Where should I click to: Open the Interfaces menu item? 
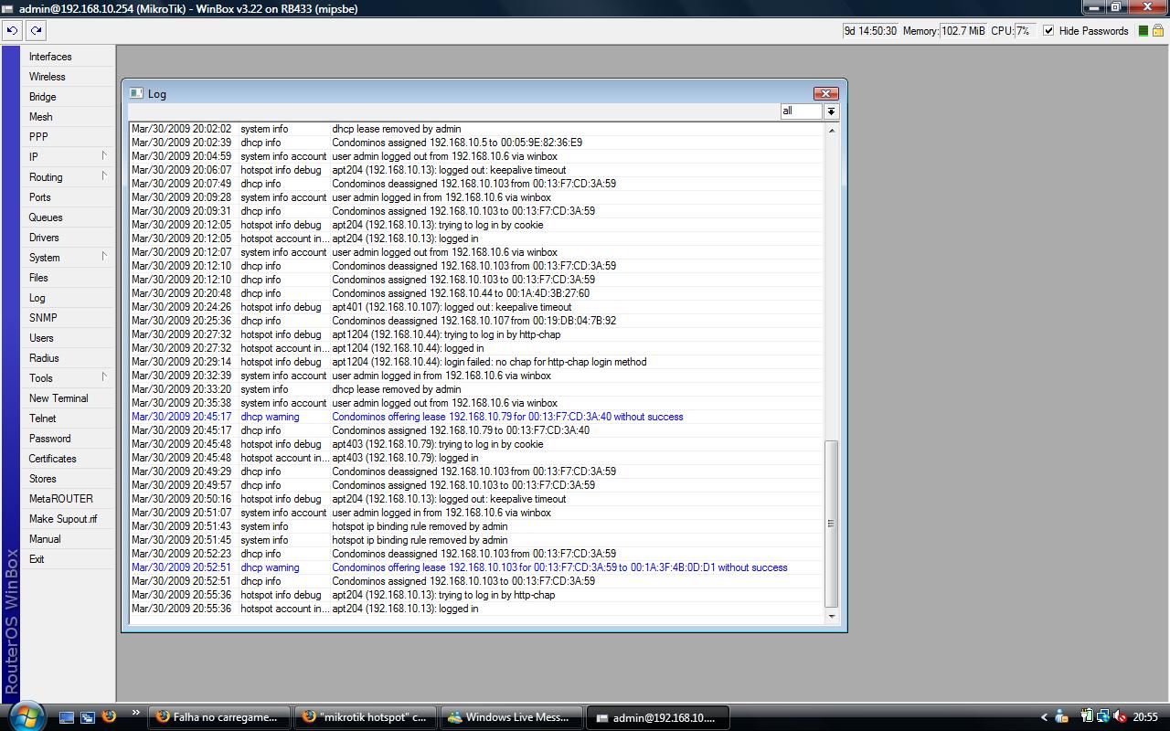[x=69, y=57]
